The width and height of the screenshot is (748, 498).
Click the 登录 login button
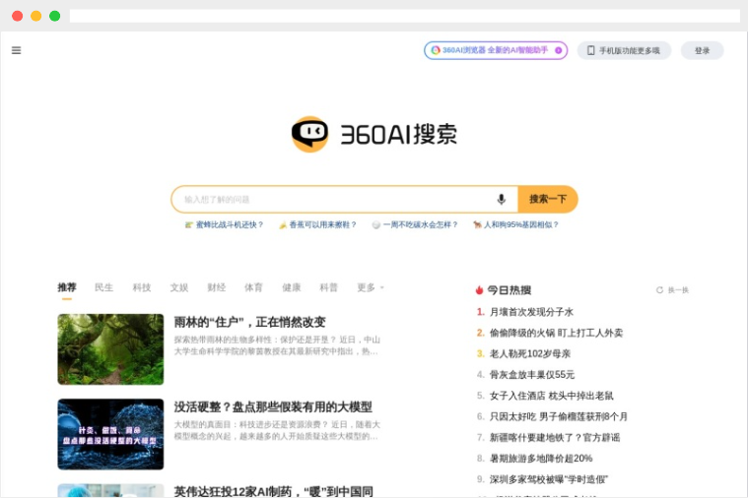(x=703, y=50)
